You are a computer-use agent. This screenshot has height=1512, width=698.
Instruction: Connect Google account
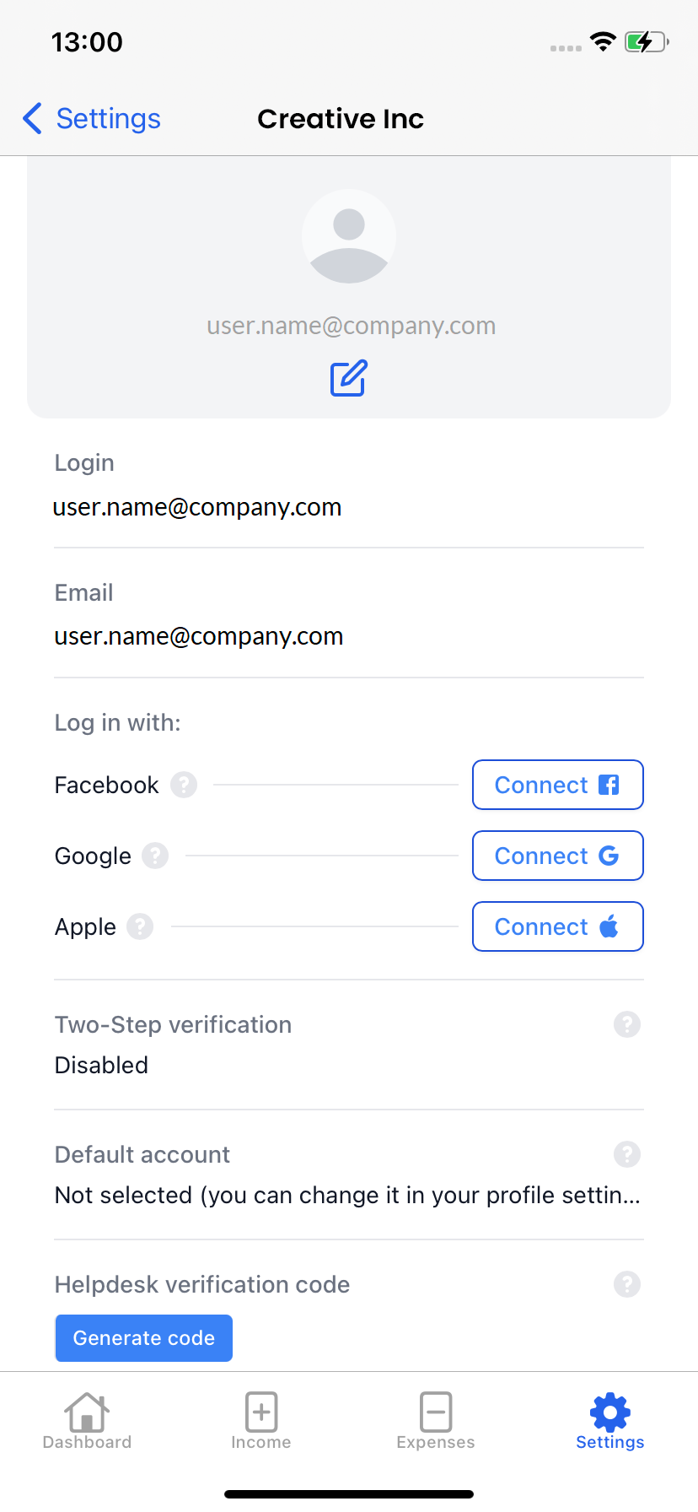[557, 856]
